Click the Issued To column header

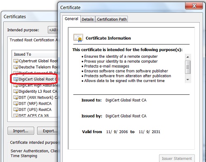coord(35,54)
